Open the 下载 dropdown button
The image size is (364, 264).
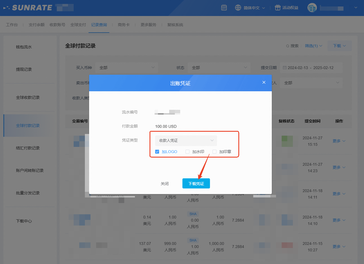[x=339, y=46]
